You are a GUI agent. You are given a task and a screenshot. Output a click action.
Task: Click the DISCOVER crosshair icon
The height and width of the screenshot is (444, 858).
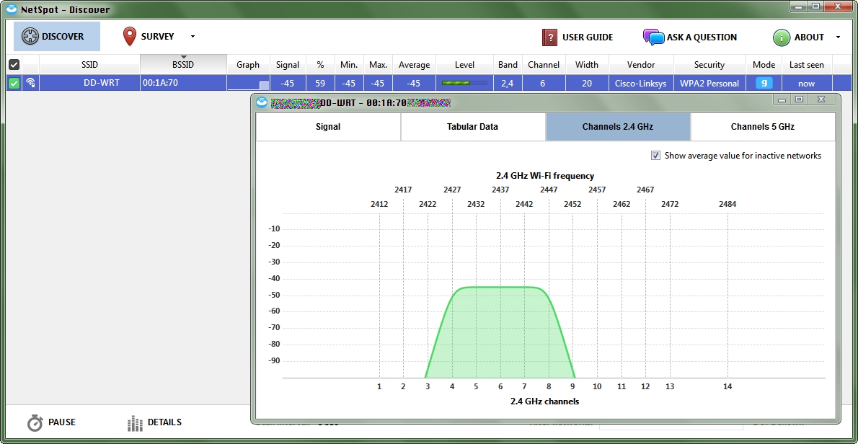click(30, 37)
